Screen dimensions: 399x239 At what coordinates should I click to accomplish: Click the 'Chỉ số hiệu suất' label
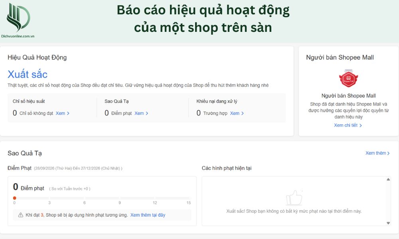29,101
